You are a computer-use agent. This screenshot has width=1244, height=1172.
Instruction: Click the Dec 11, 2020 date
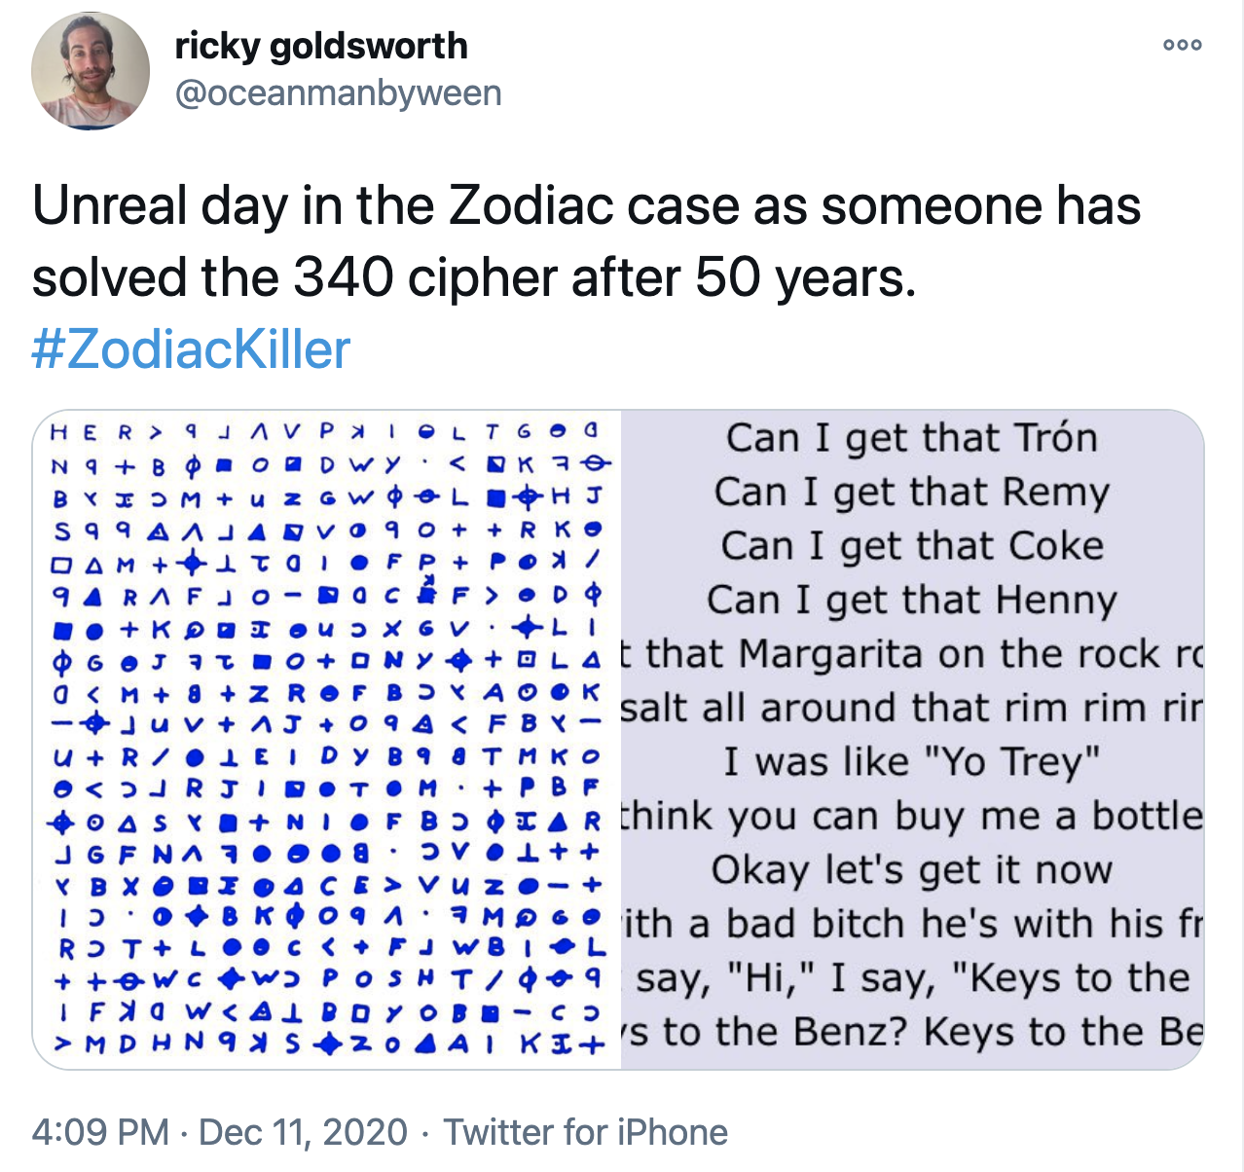[303, 1132]
